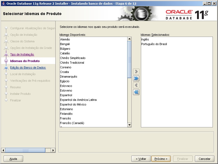This screenshot has height=164, width=218.
Task: Click the Verificações de Pré-requisitos step
Action: coord(30,81)
